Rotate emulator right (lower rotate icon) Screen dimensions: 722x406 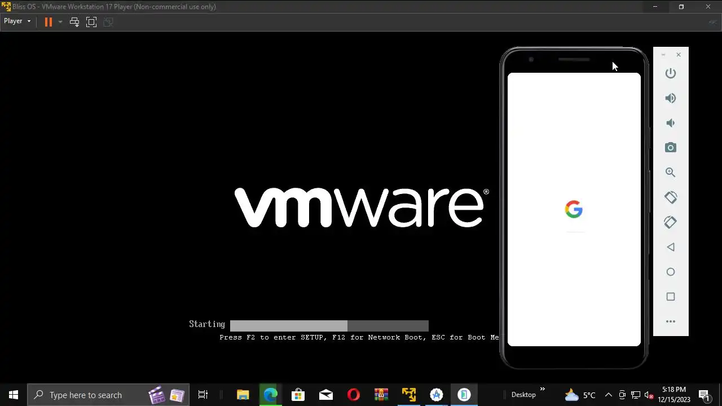(670, 222)
